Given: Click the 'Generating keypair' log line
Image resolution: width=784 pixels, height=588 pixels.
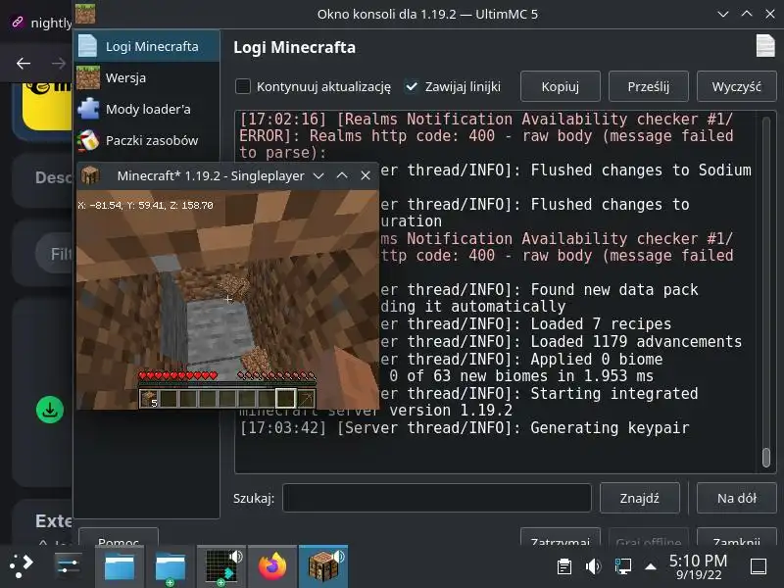Looking at the screenshot, I should 465,428.
